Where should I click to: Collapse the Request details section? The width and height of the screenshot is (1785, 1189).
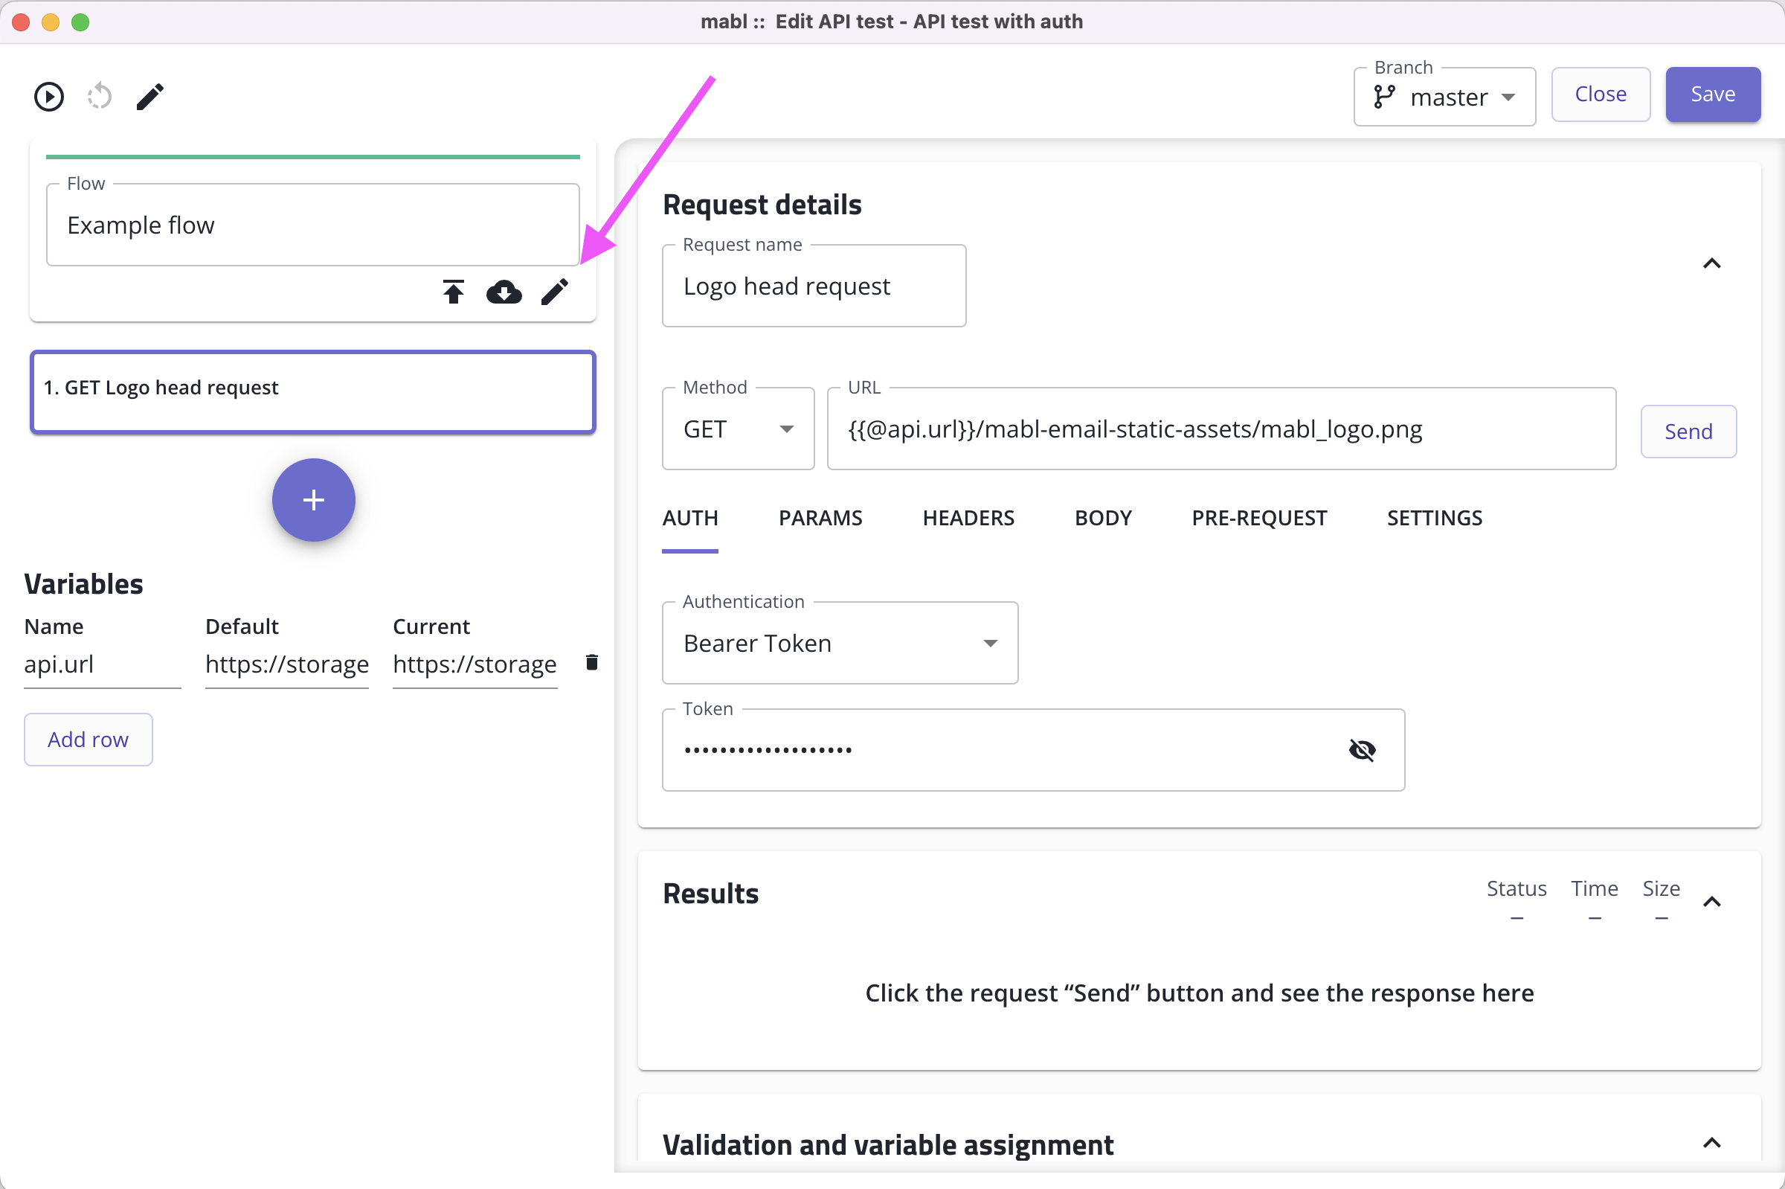tap(1711, 264)
